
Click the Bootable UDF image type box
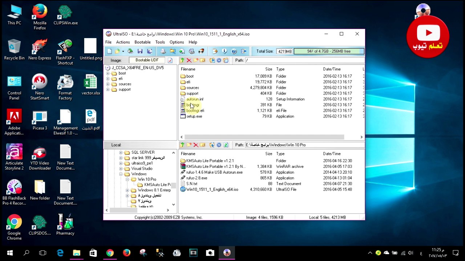click(147, 61)
